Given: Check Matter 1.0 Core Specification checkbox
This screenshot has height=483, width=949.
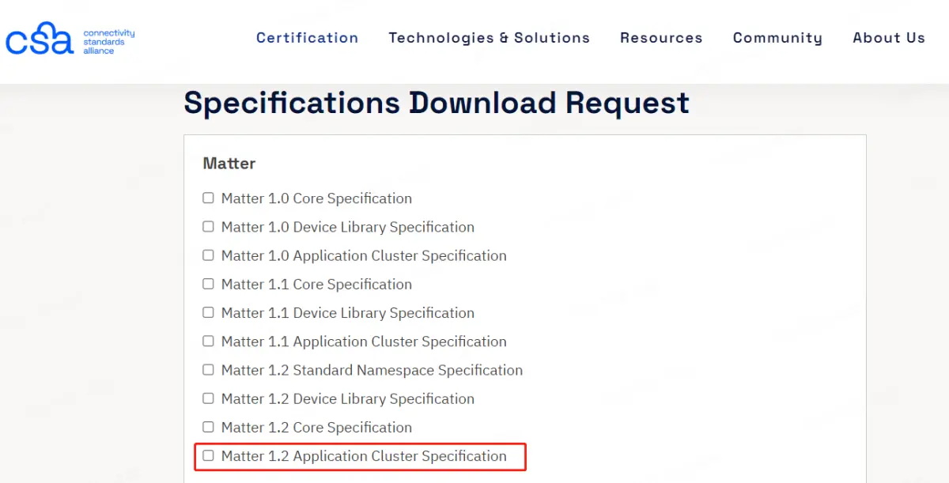Looking at the screenshot, I should coord(208,198).
